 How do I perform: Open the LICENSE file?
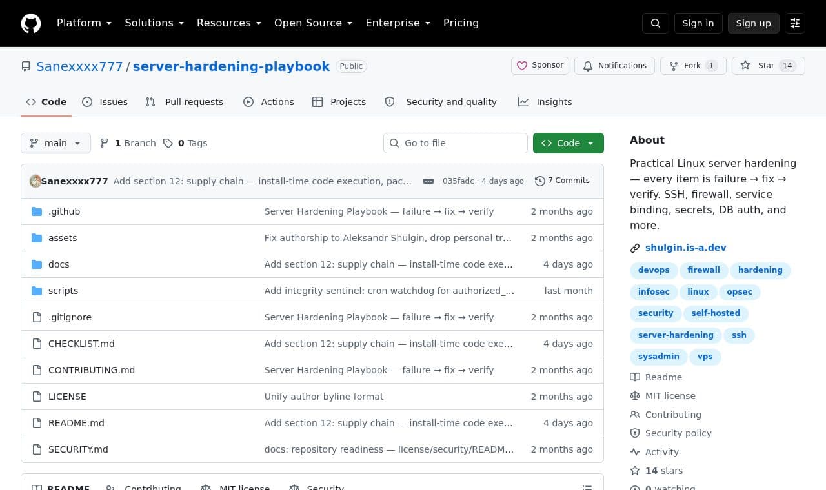67,397
